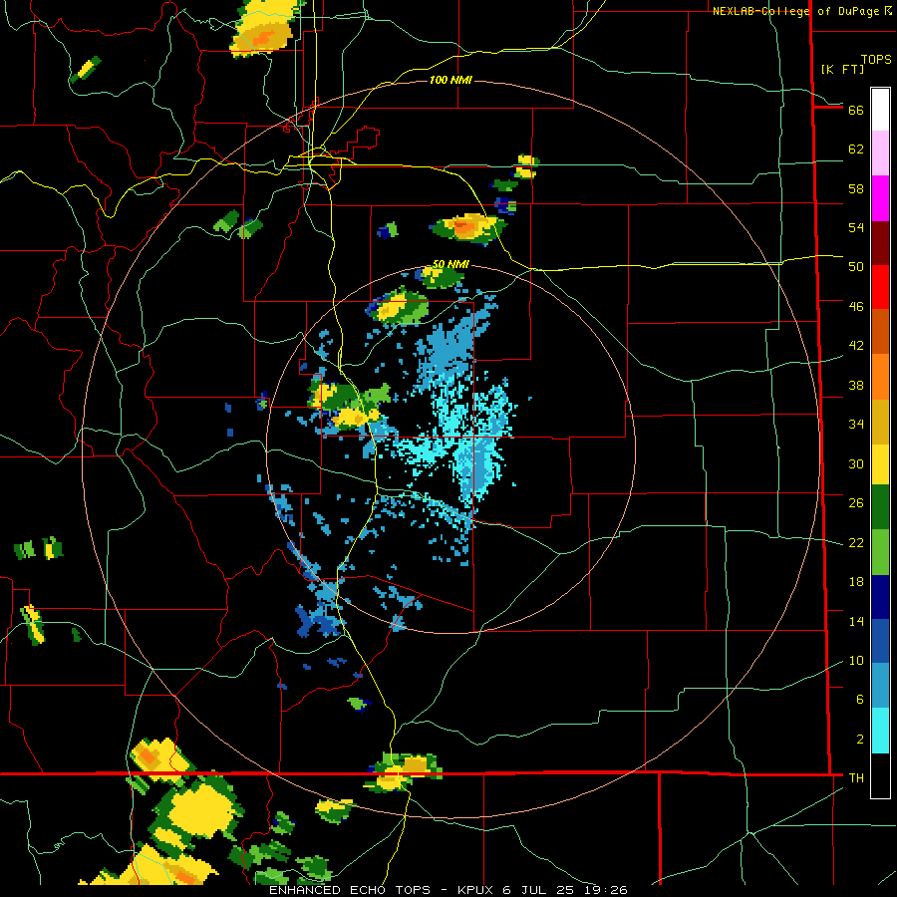Pick the light pink legend swatch
Screen dimensions: 897x897
coord(880,152)
